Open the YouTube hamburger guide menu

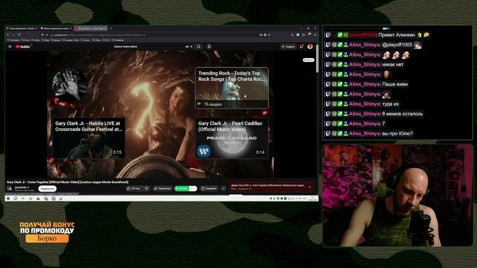(10, 47)
